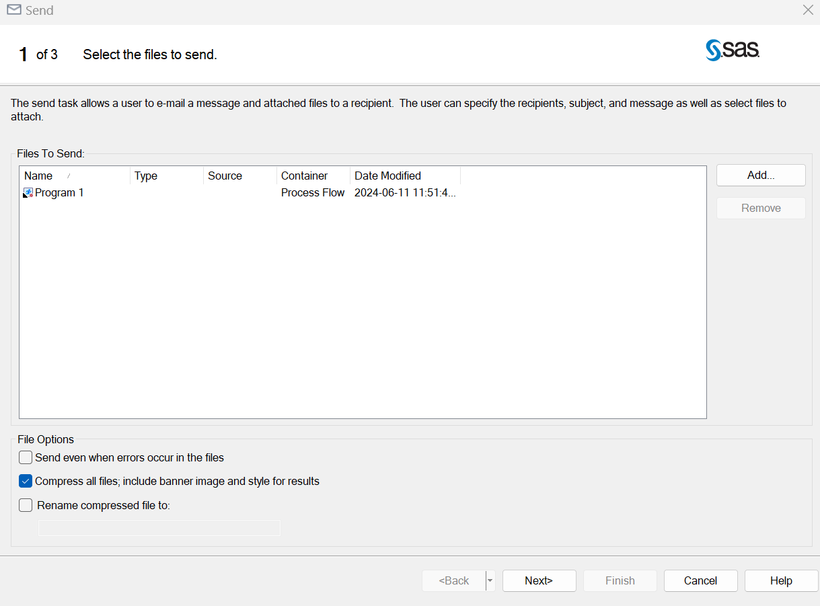Open the Back button dropdown arrow
The height and width of the screenshot is (606, 820).
[490, 581]
